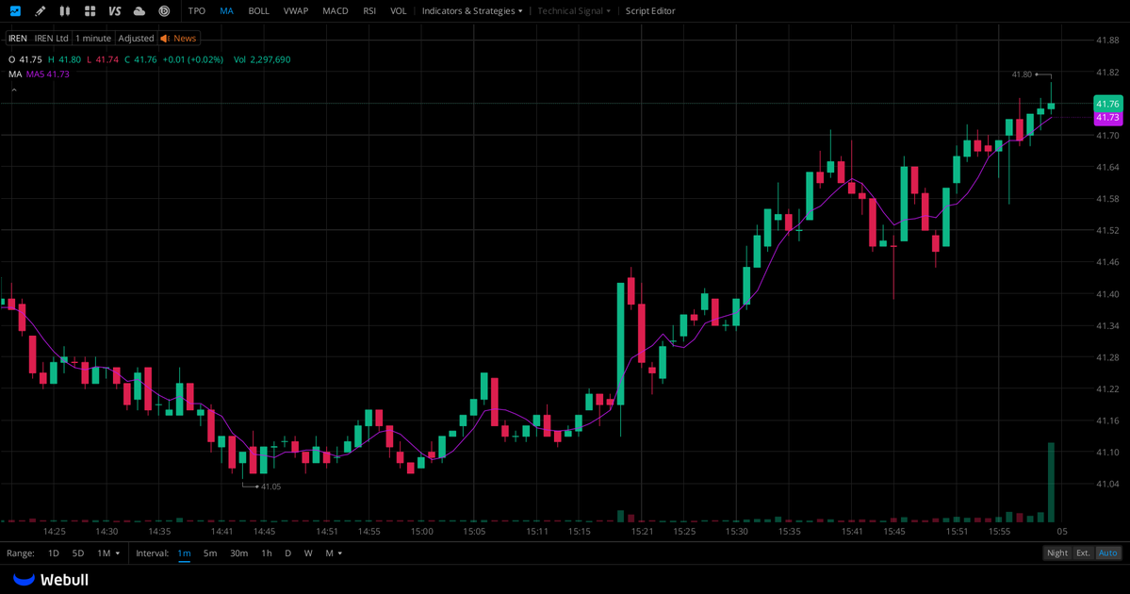Screen dimensions: 1130x594
Task: Click the Vol 2,297,690 value
Action: tap(262, 59)
